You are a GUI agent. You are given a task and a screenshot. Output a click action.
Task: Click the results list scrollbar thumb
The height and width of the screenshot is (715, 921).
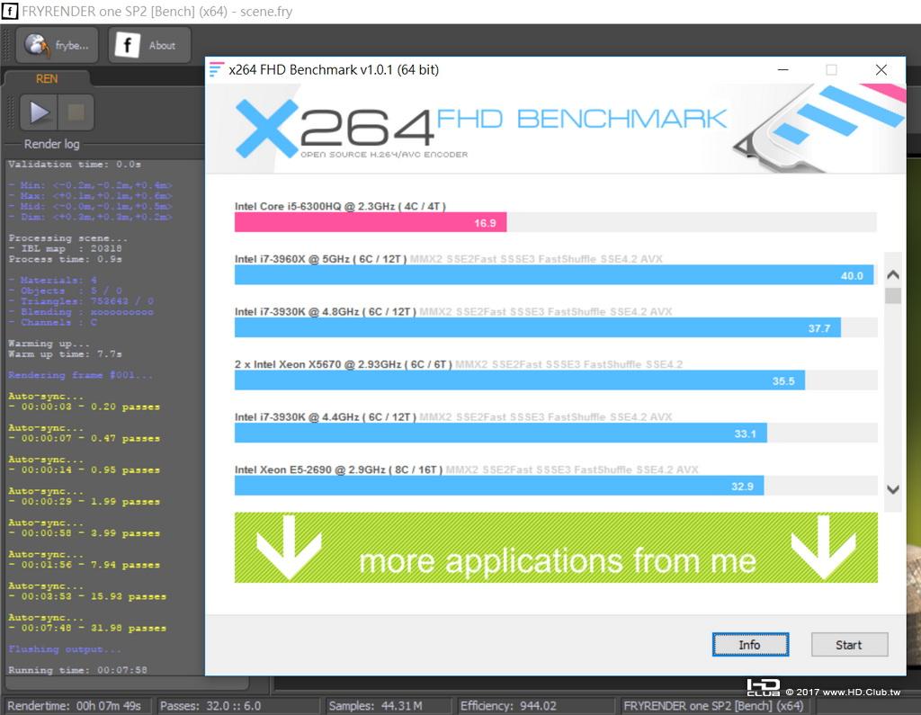pyautogui.click(x=893, y=295)
